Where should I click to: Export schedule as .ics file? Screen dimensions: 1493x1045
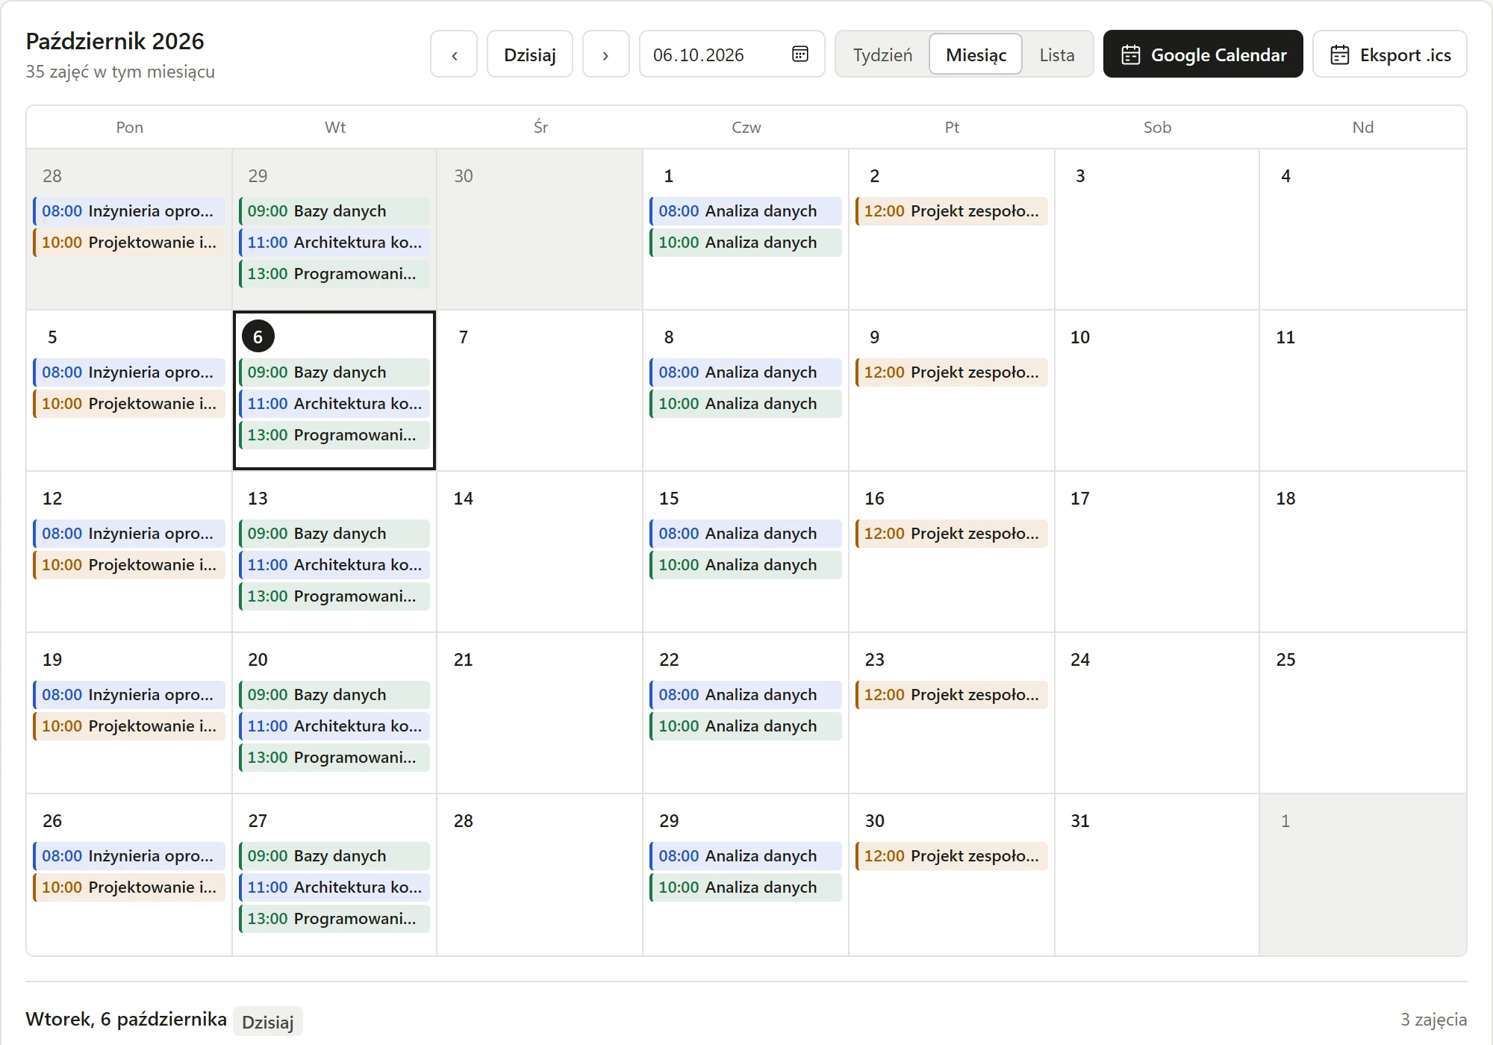[x=1390, y=54]
